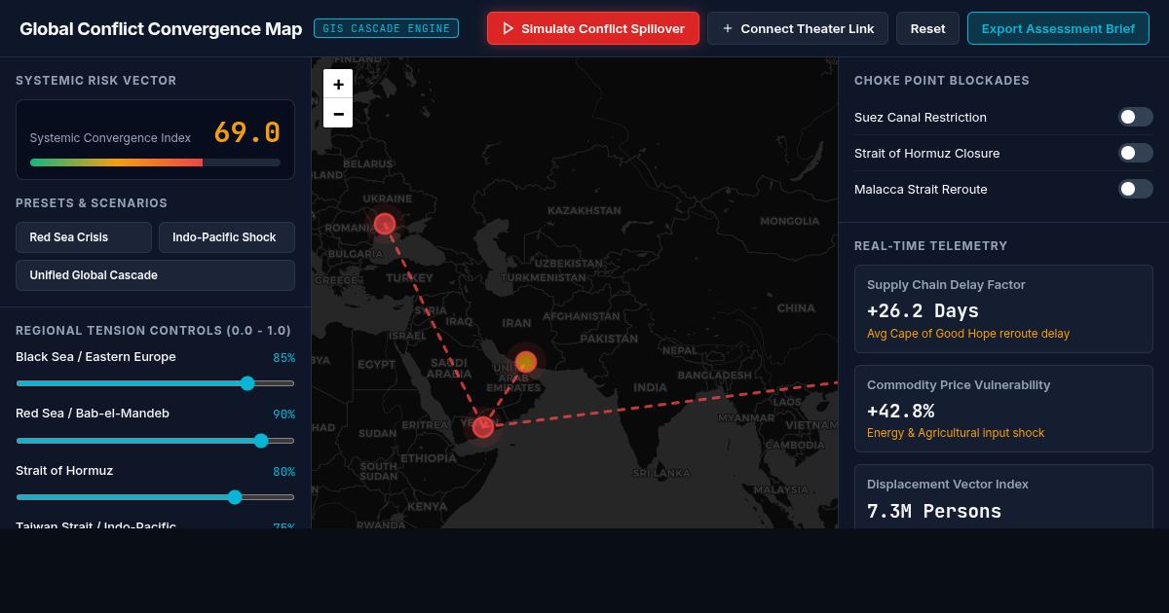Load the Red Sea Crisis preset
1169x613 pixels.
coord(84,237)
